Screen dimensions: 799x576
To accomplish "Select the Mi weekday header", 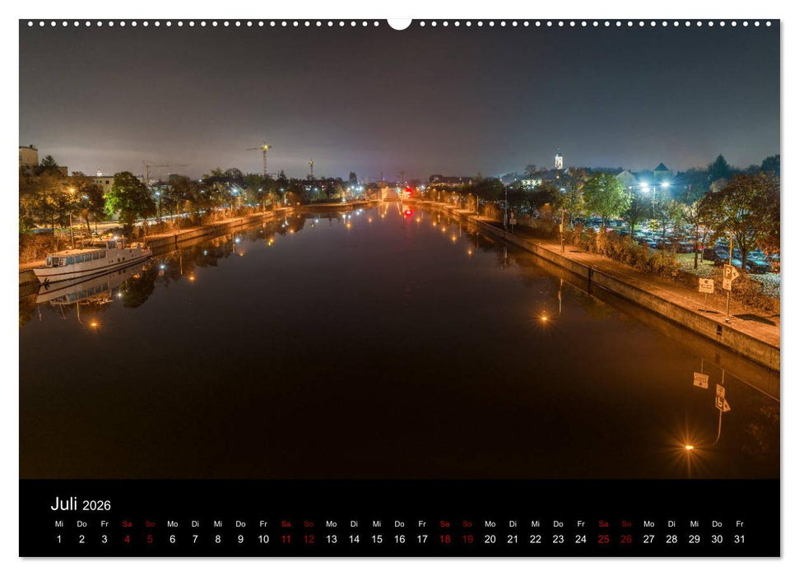I will click(x=58, y=522).
